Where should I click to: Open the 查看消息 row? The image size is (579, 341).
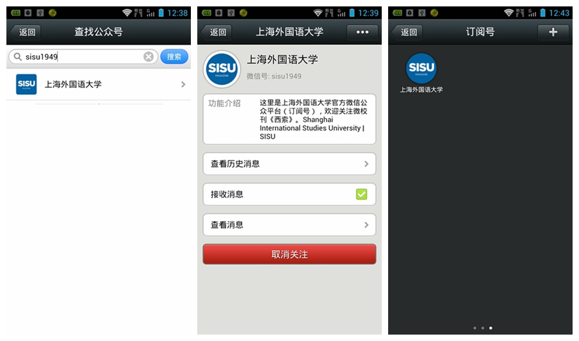tap(289, 224)
